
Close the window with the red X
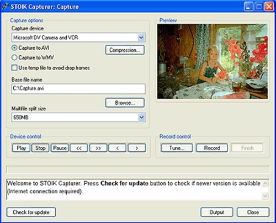click(269, 7)
